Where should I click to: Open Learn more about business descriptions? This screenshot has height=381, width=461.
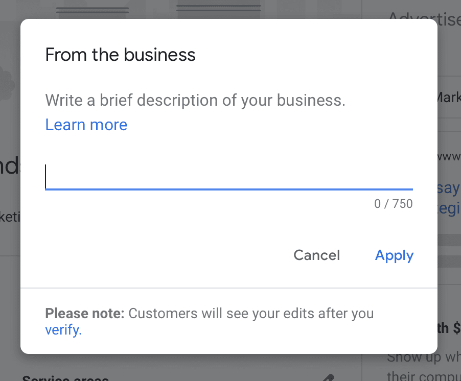(x=86, y=124)
